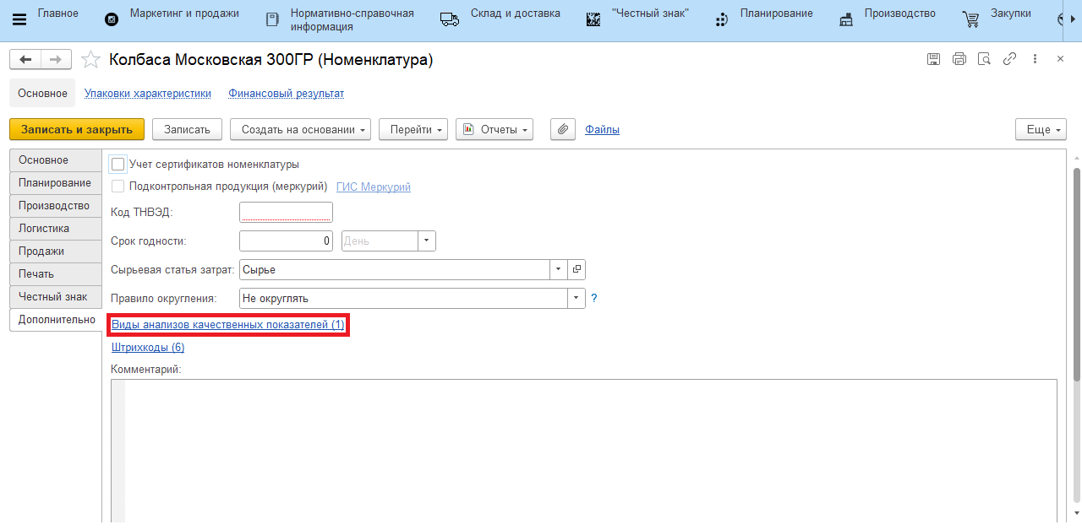Switch to the Честный знак side tab
Viewport: 1082px width, 530px height.
click(x=55, y=297)
